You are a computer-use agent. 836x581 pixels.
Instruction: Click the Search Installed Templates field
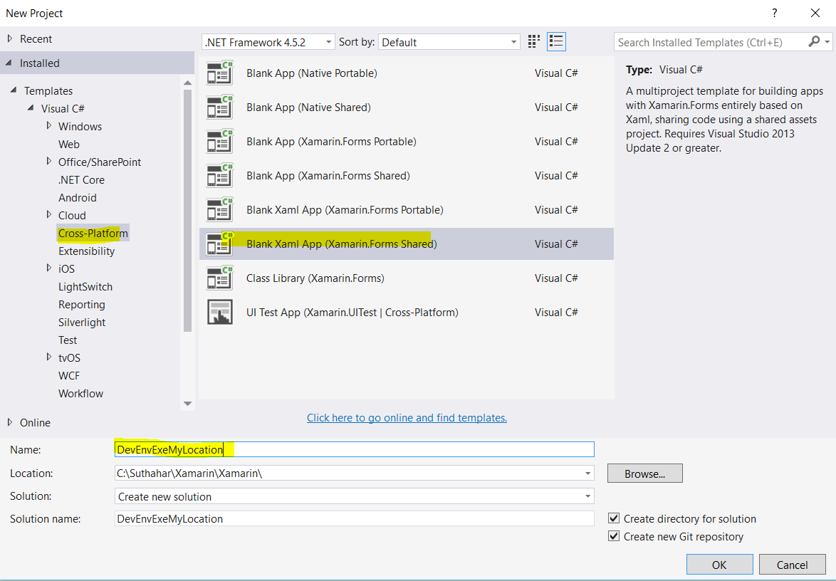(711, 41)
